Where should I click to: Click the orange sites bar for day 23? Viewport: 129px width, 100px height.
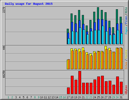click(x=91, y=62)
